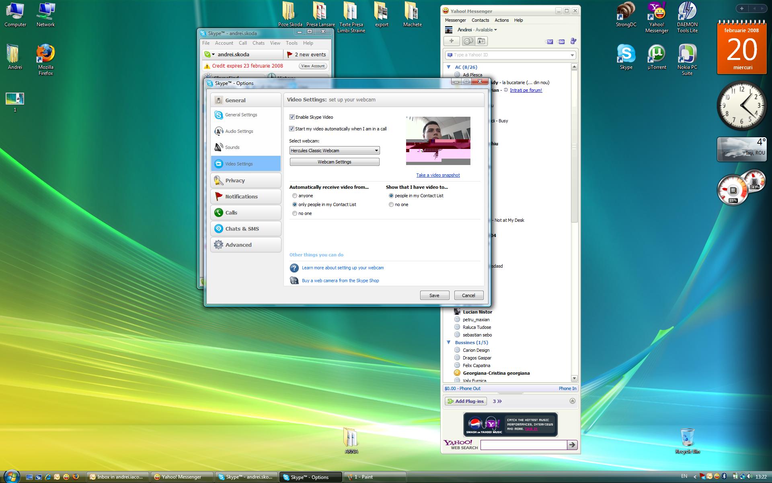Screen dimensions: 772x483
Task: Switch to Yahoo Messenger contact list smiley view
Action: (468, 41)
